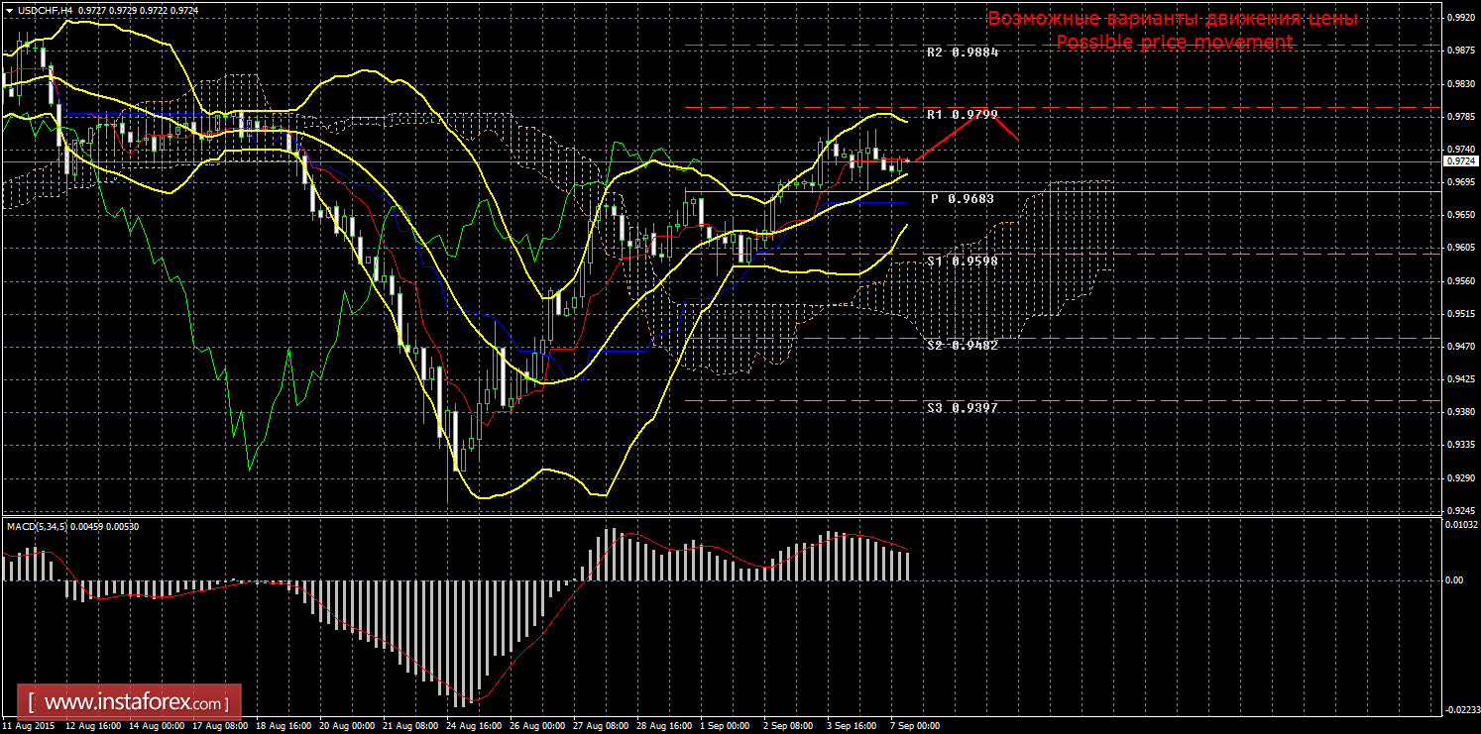1481x734 pixels.
Task: Select the S1 0.9598 support label
Action: [962, 262]
